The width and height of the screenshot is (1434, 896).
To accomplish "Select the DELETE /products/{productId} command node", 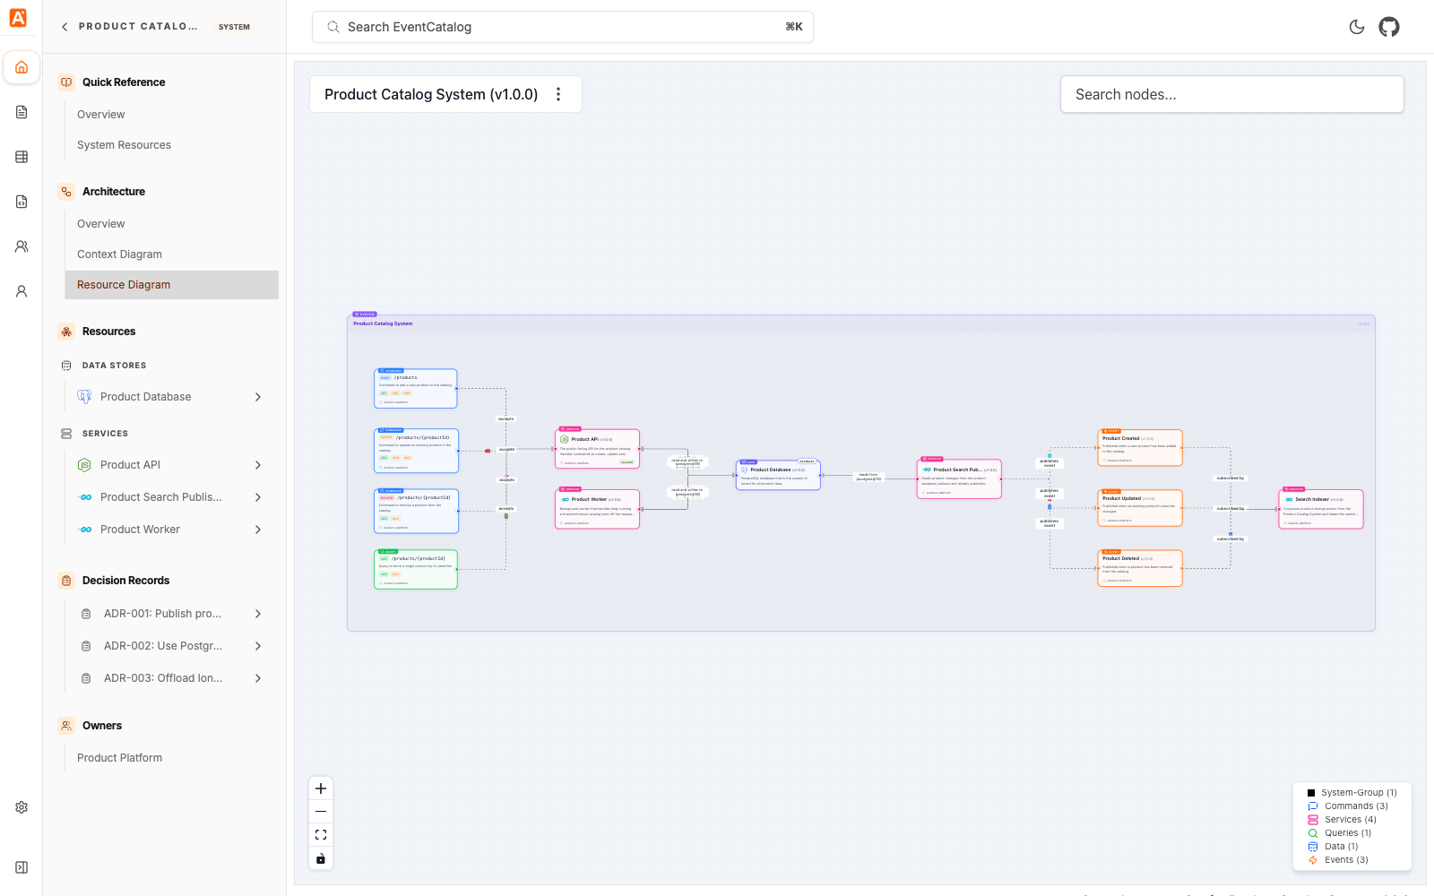I will [416, 512].
